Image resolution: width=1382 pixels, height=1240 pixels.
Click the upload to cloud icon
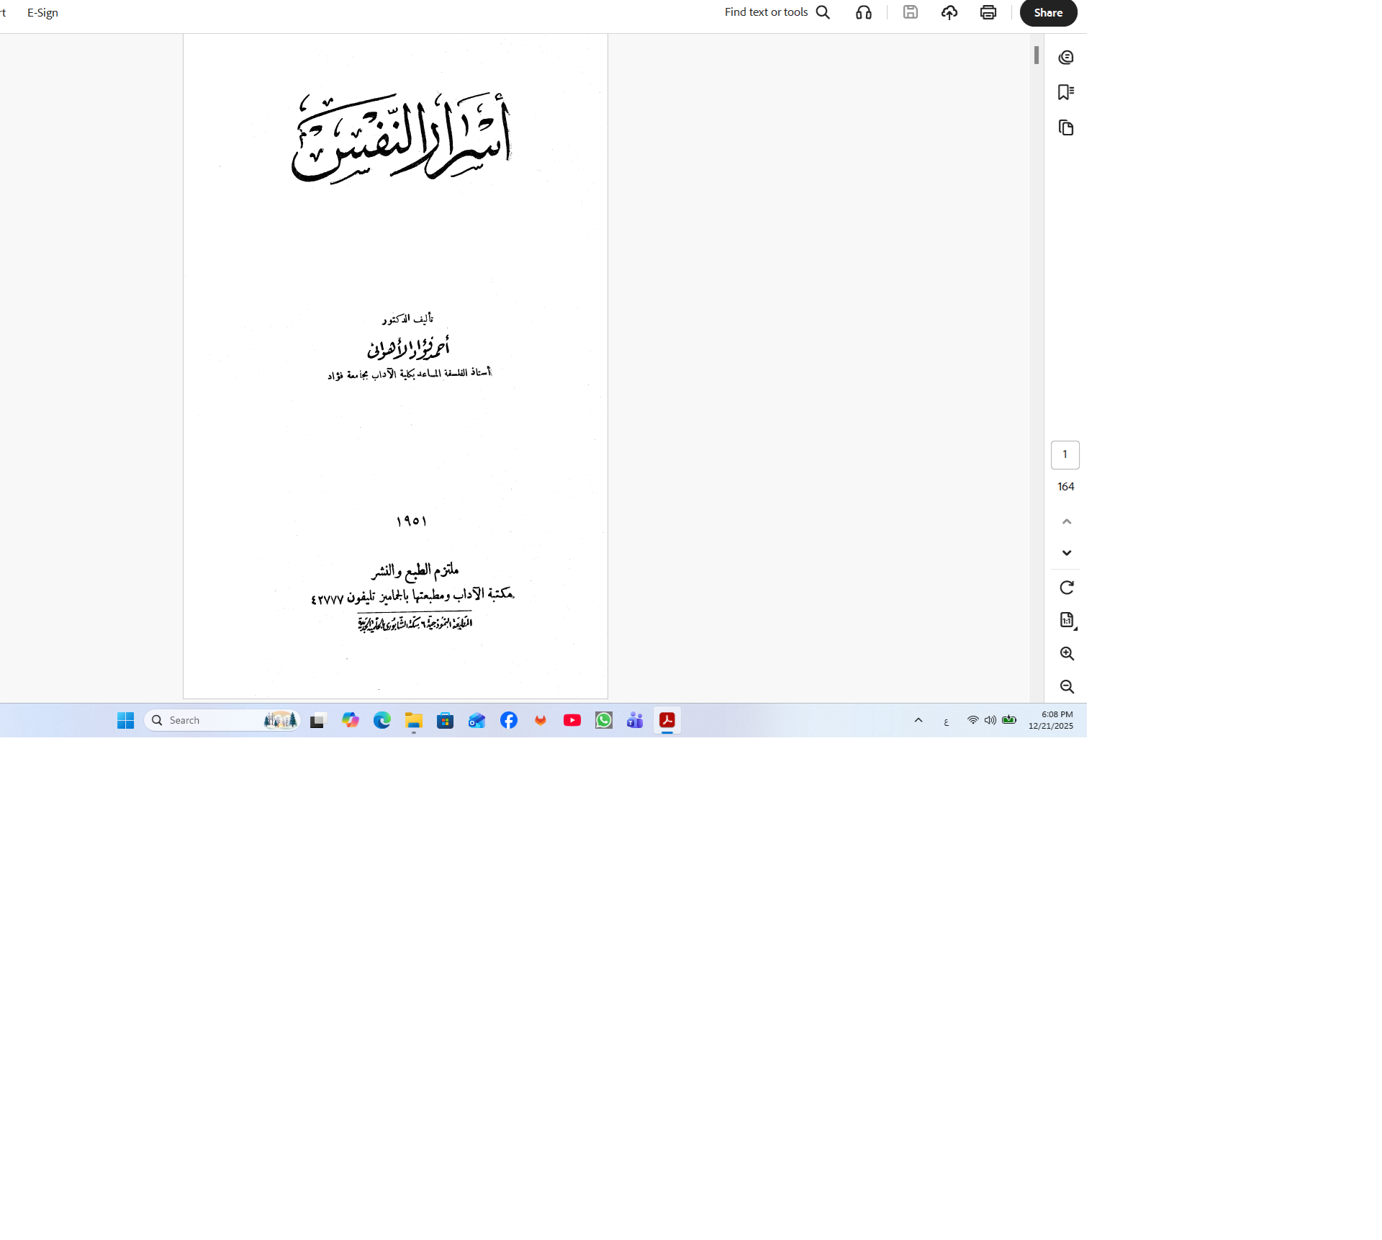949,12
